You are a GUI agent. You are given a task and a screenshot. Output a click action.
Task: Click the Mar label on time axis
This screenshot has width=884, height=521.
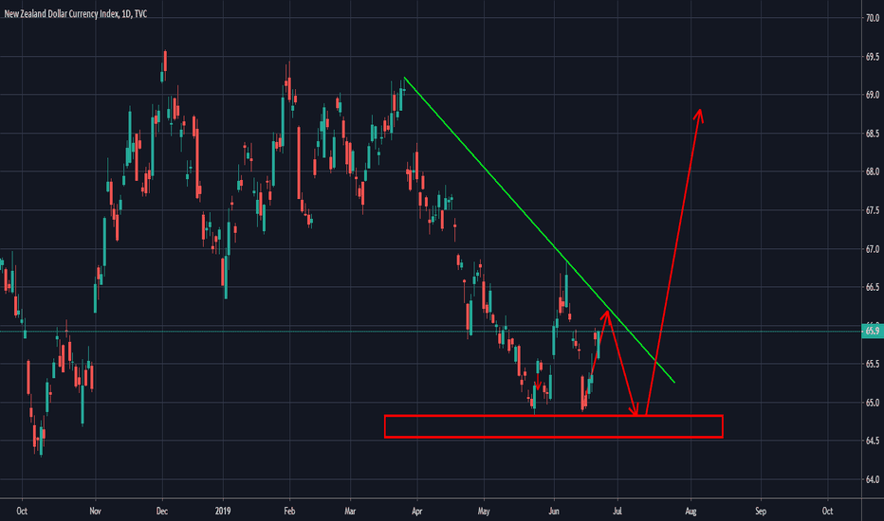(350, 511)
